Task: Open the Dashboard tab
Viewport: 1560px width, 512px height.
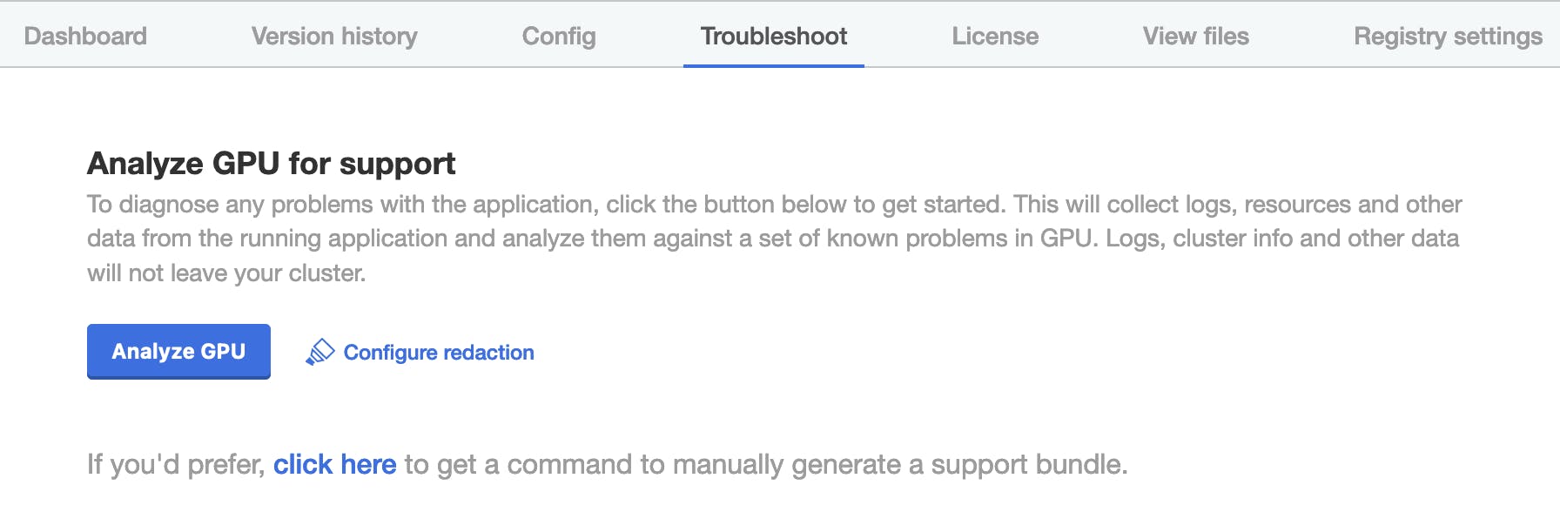Action: (85, 36)
